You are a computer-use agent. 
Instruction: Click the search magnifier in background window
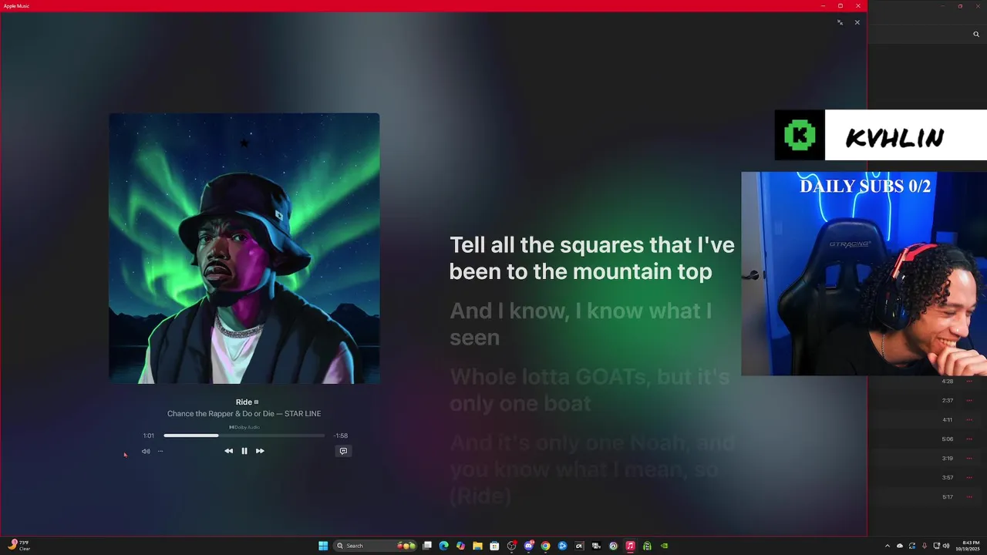976,34
